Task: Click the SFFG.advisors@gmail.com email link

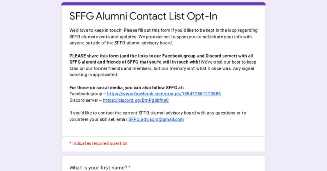Action: coord(156,120)
